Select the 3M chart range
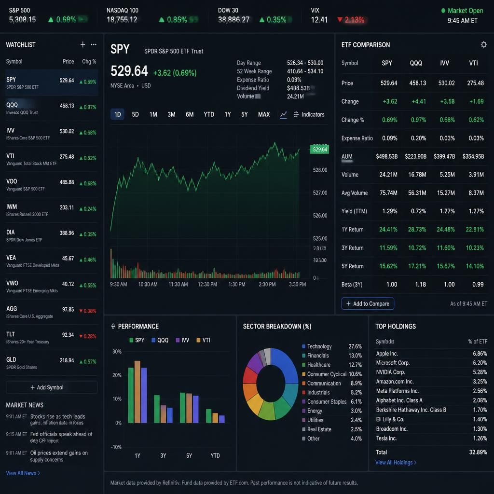This screenshot has width=494, height=494. pos(171,114)
